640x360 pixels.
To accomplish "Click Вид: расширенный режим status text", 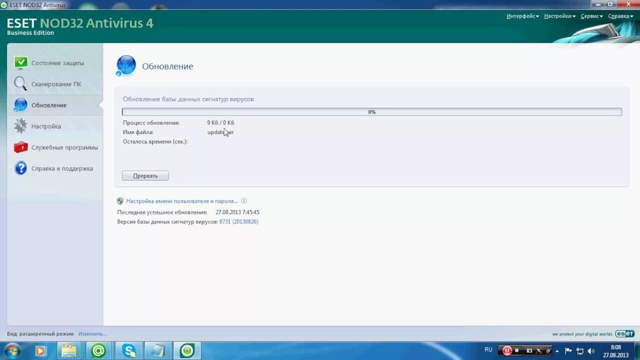I will [x=40, y=333].
